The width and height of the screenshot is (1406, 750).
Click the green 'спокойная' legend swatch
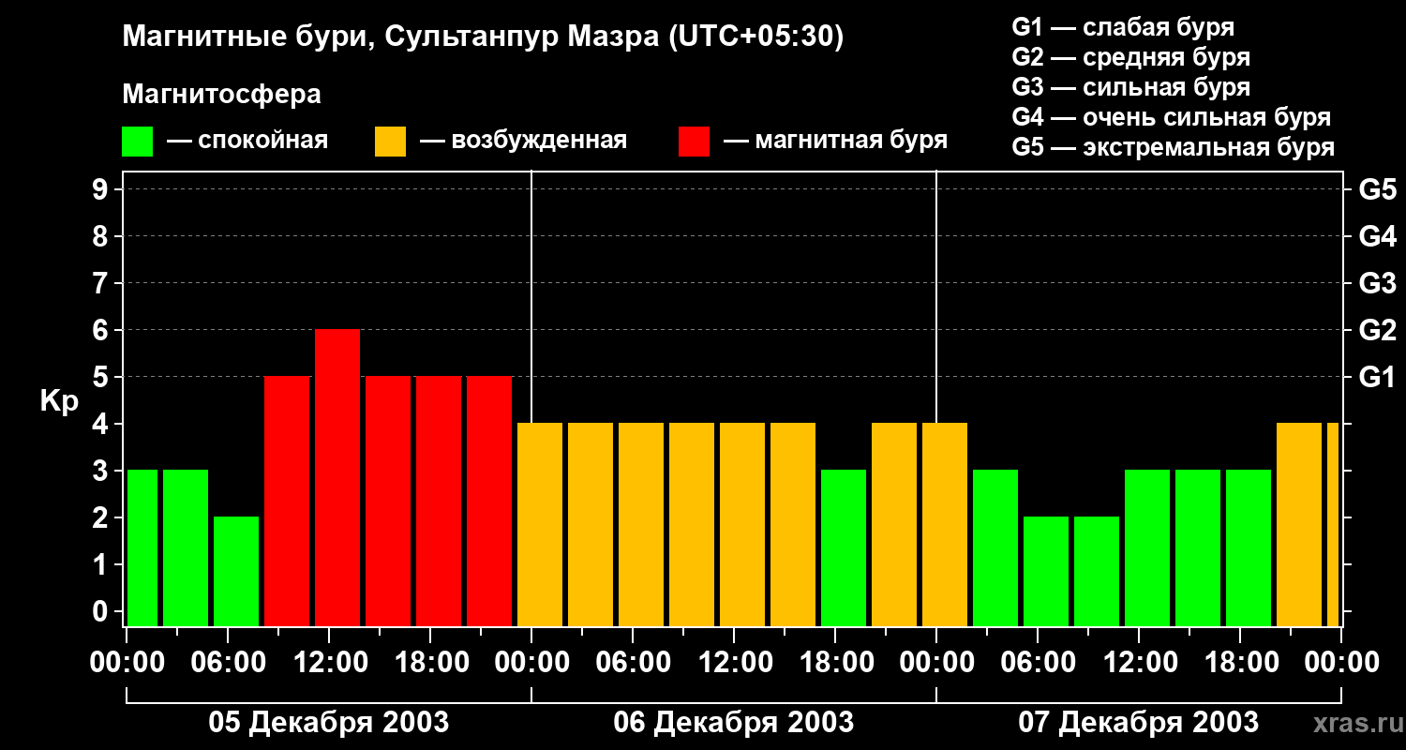(137, 142)
